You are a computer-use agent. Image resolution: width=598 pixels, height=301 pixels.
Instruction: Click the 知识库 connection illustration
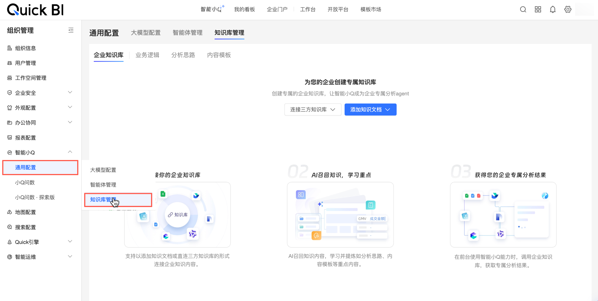177,215
